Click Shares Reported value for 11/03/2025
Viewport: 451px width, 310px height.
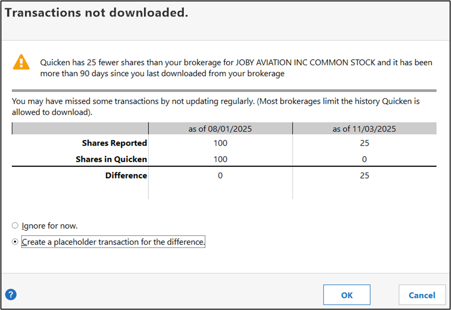click(364, 143)
